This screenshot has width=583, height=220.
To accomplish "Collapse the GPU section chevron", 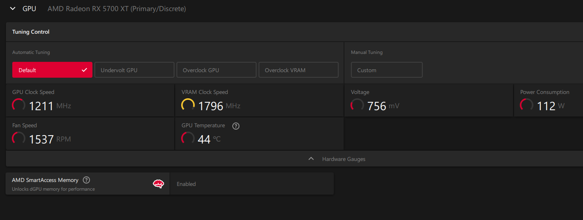I will (x=13, y=8).
